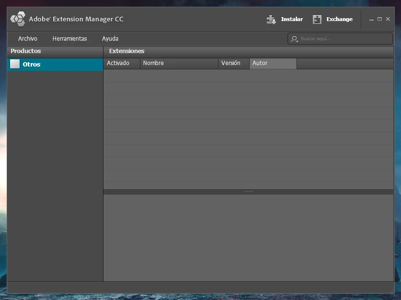
Task: Minimize the Extension Manager window
Action: pyautogui.click(x=371, y=20)
